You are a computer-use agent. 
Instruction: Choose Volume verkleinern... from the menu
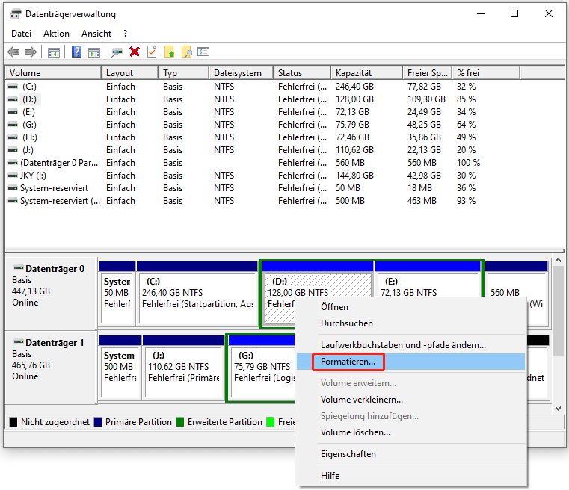tap(410, 400)
